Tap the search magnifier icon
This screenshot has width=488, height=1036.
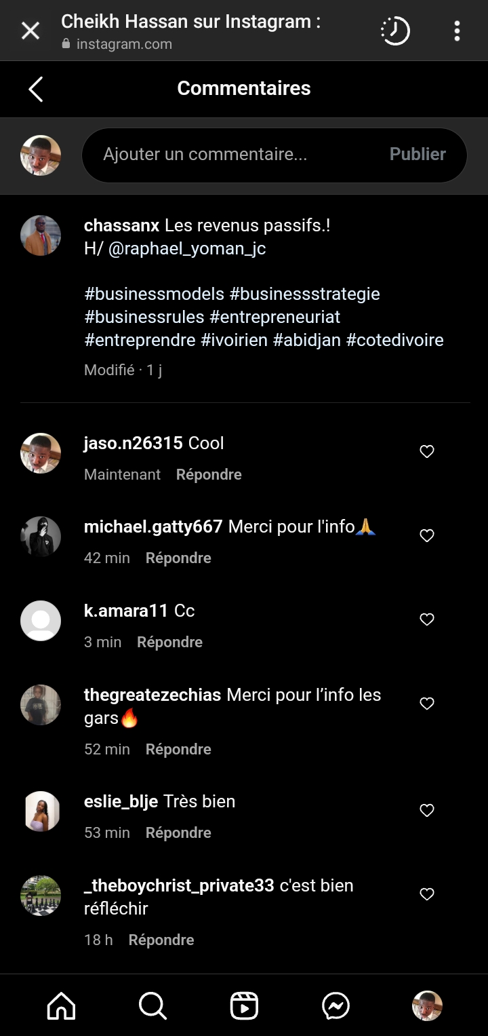pos(152,1005)
